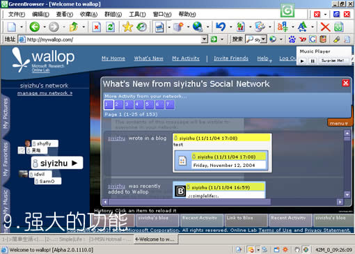
Task: Open My Activity link
Action: [x=186, y=58]
